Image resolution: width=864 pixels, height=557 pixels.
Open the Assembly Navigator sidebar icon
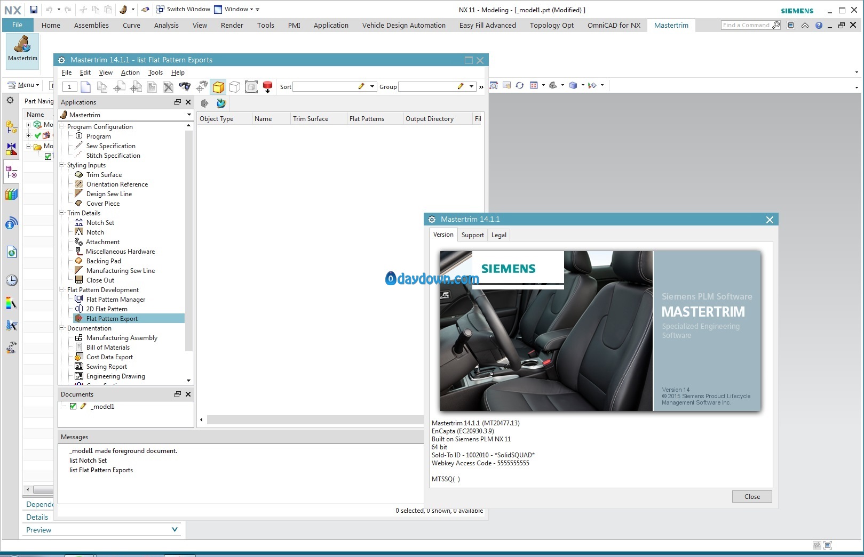pyautogui.click(x=11, y=127)
